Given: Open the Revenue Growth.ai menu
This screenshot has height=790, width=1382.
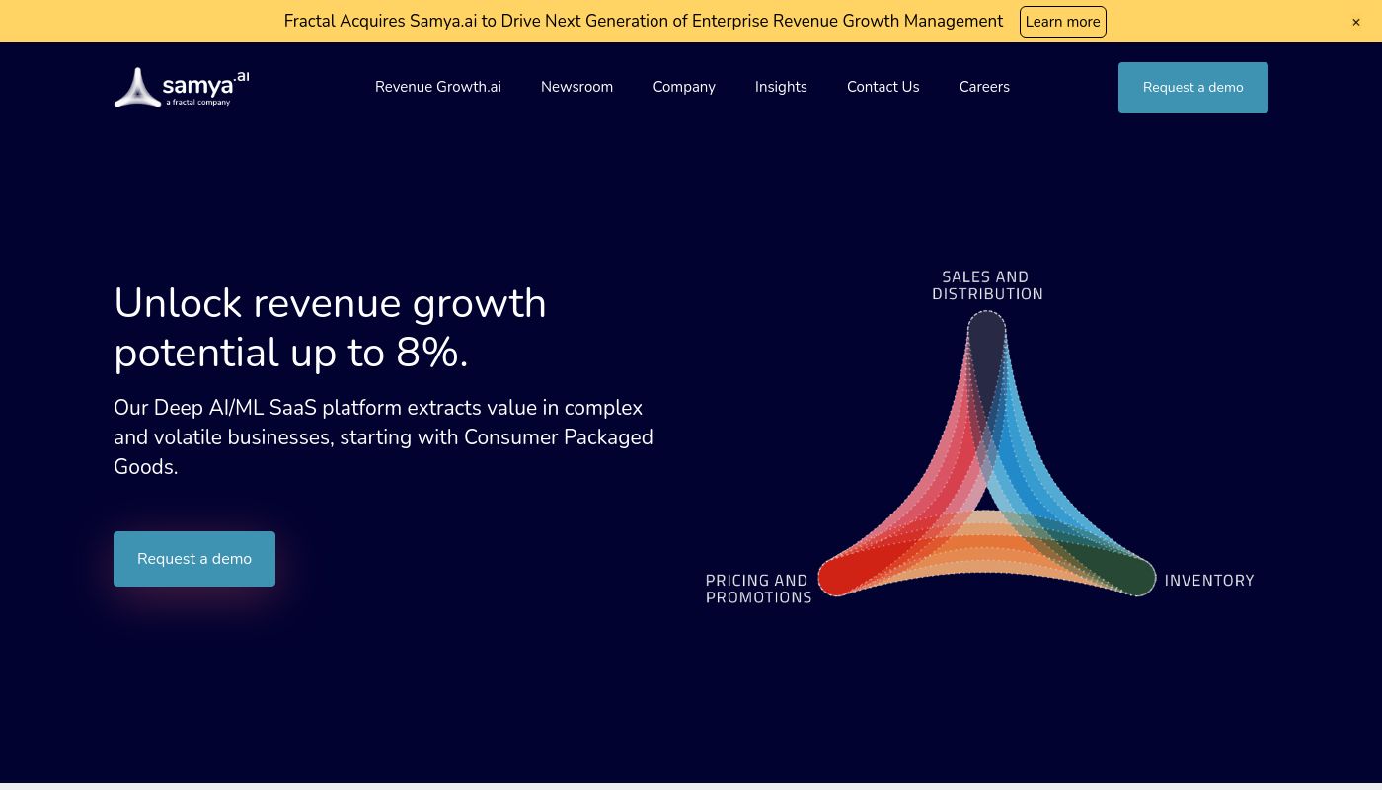Looking at the screenshot, I should coord(438,87).
